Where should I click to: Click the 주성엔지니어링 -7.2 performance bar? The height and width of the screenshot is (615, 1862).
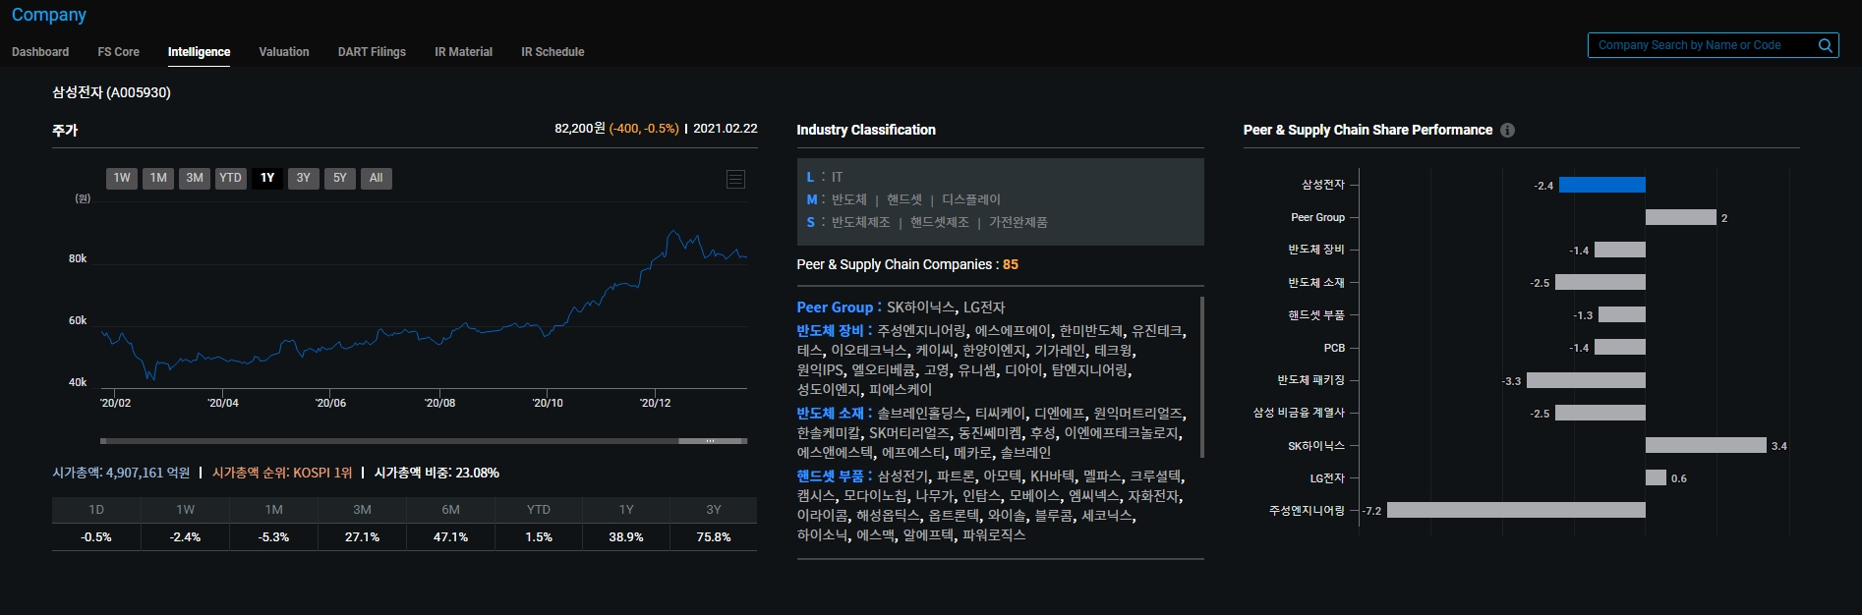point(1516,510)
